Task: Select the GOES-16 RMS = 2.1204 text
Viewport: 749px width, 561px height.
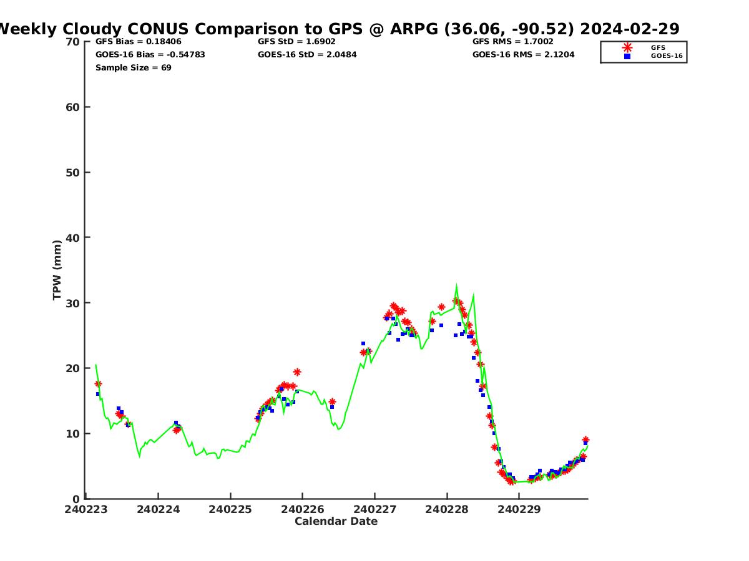Action: [524, 55]
